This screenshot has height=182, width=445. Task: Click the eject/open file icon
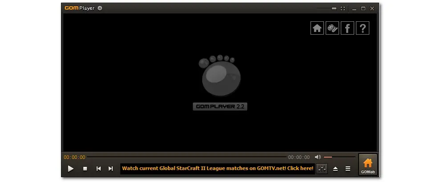point(336,169)
